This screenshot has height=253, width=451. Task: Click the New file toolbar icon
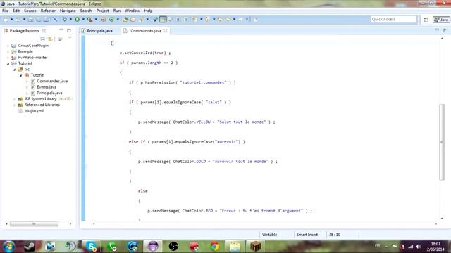[6, 20]
